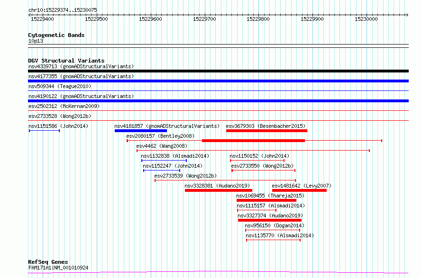Click the chr10:15229374..15230075 region text

[63, 10]
